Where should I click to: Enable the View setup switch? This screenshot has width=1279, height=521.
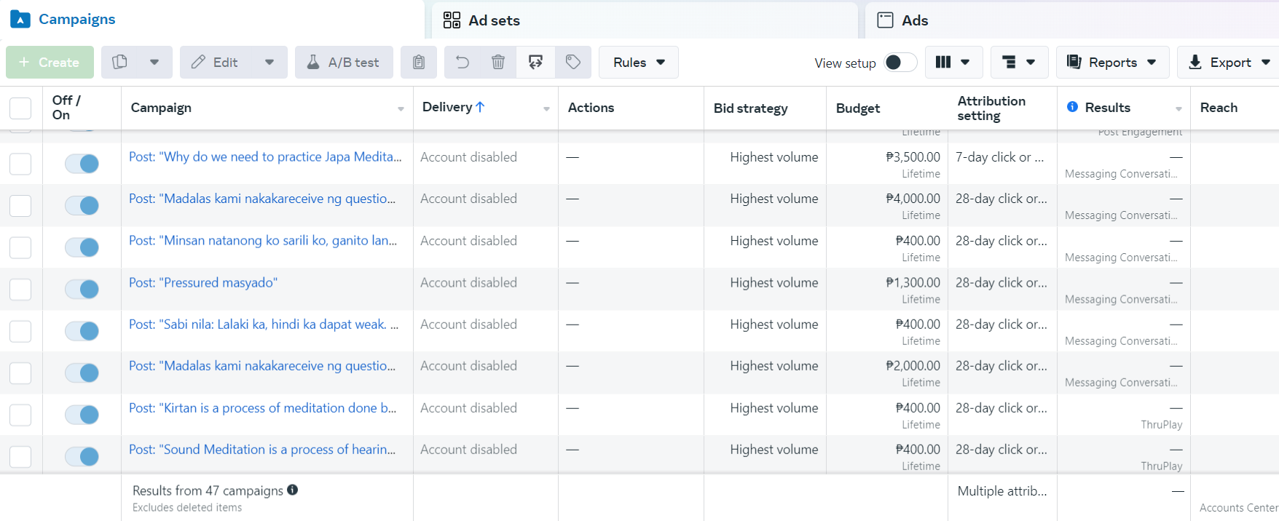900,63
